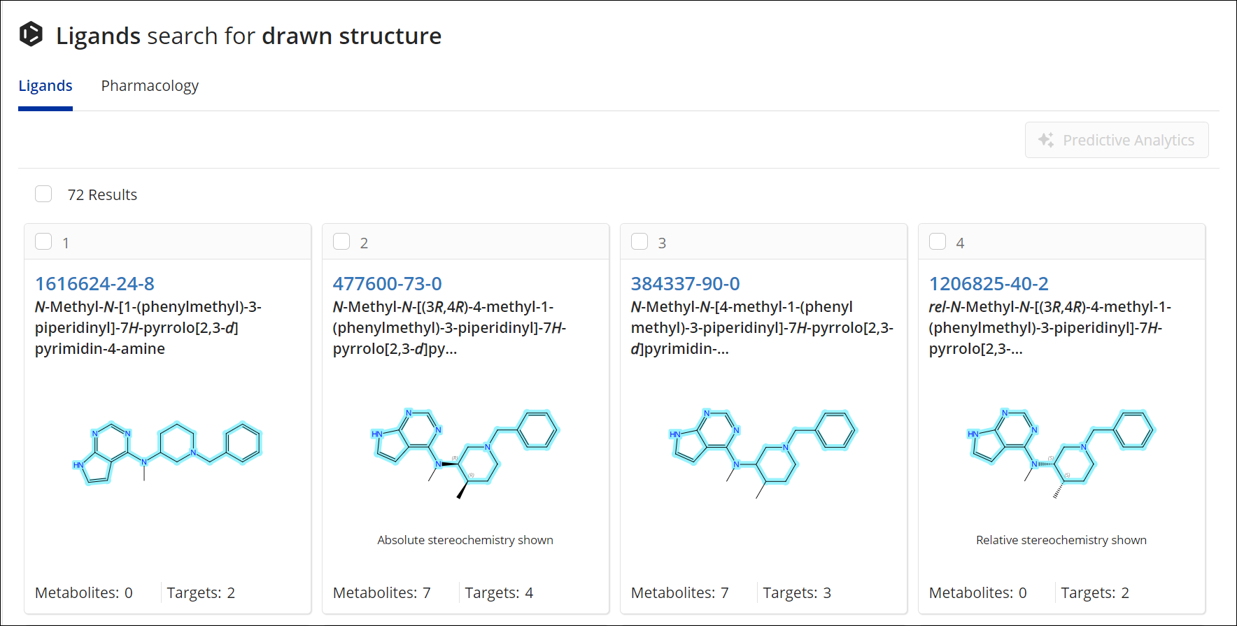Select the Ligands tab
This screenshot has width=1237, height=626.
[x=45, y=86]
